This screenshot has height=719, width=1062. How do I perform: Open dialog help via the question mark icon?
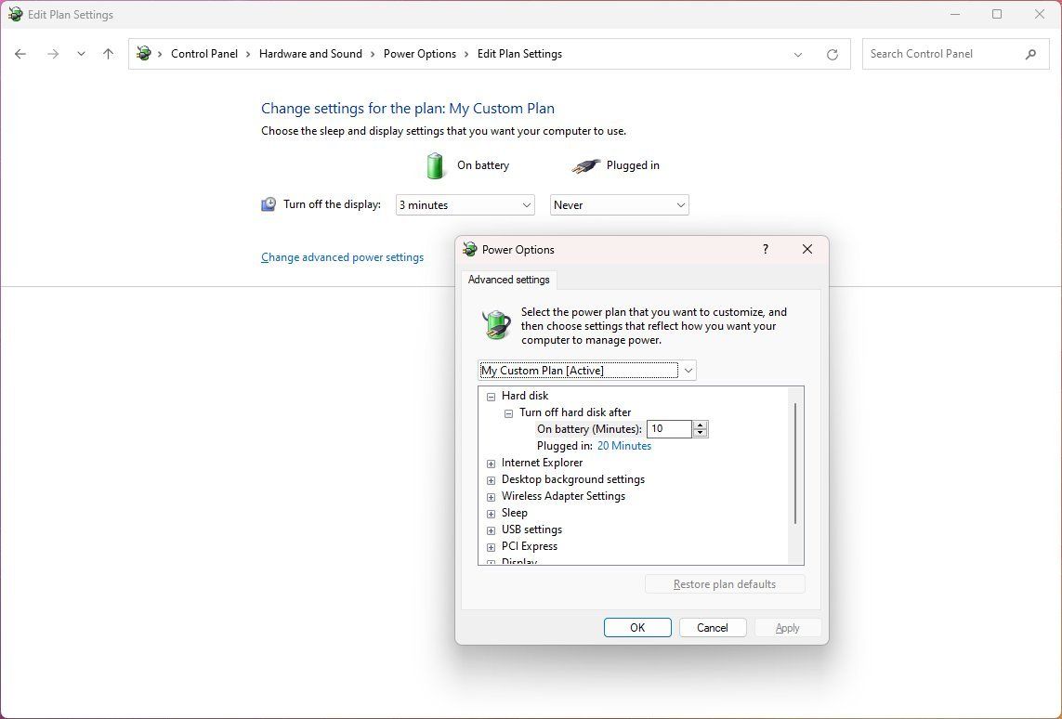[x=765, y=249]
